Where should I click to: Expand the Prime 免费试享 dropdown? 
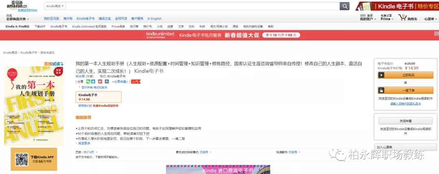point(387,17)
